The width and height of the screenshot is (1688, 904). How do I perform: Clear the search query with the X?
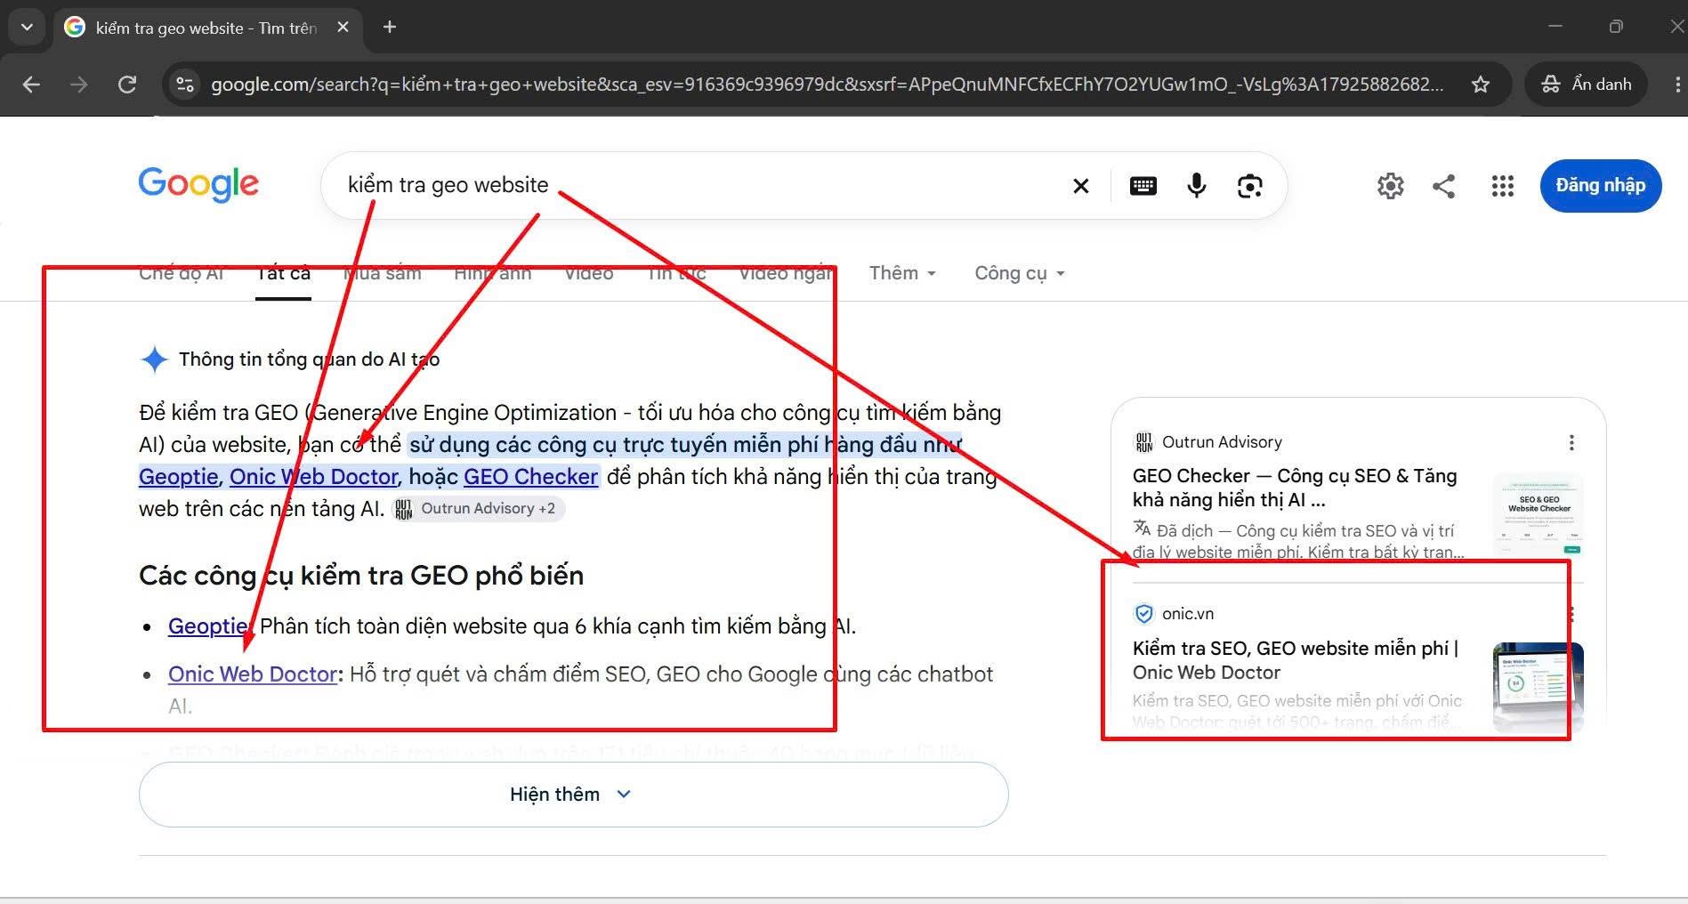pos(1080,186)
